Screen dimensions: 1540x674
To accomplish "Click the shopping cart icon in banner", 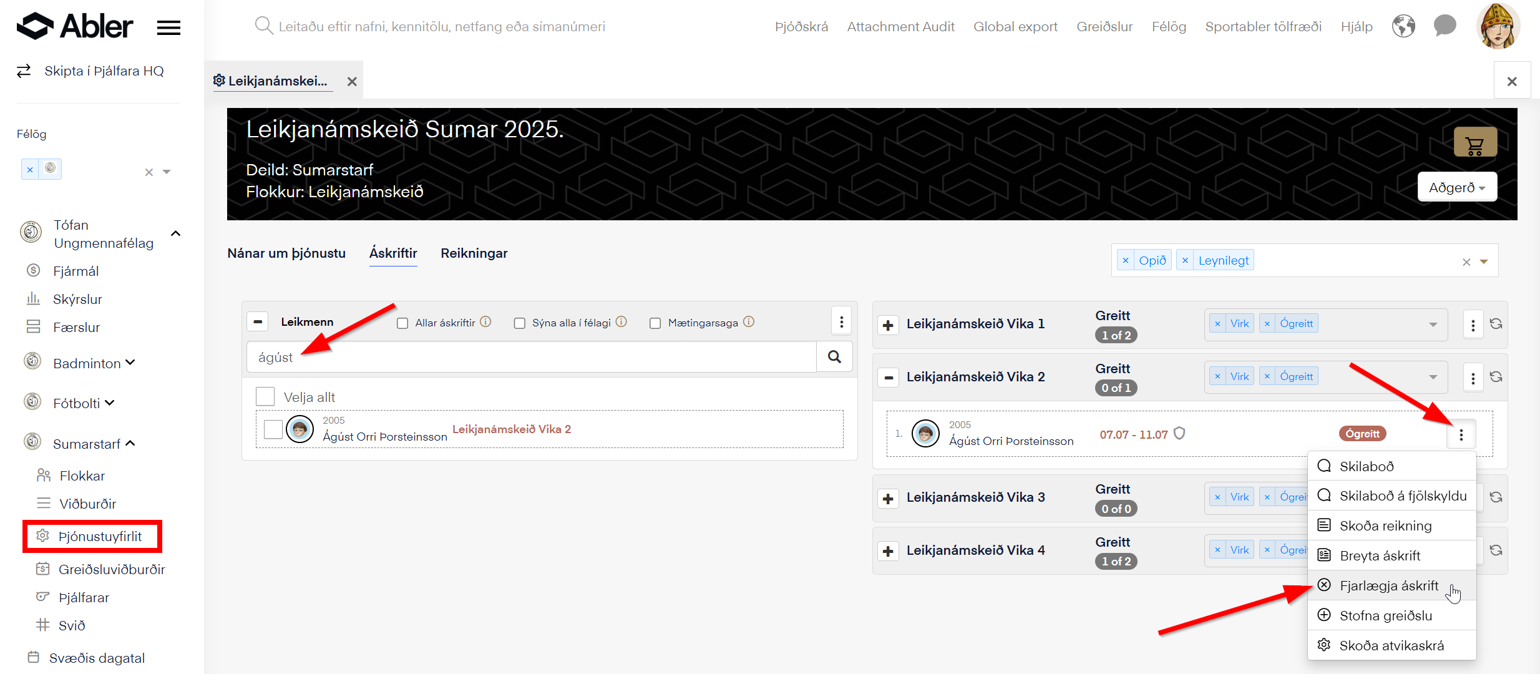I will 1474,143.
